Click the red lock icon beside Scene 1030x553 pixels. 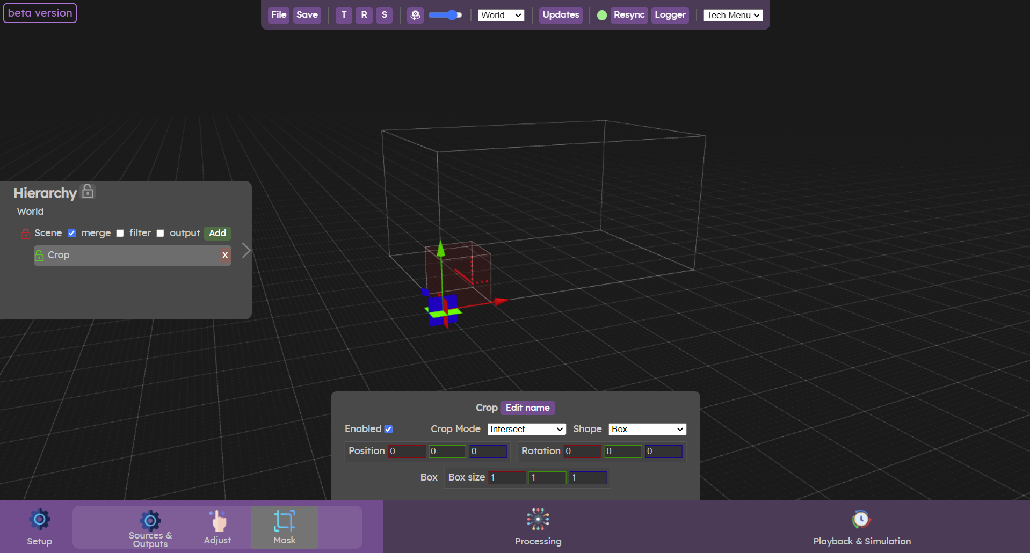[x=25, y=234]
